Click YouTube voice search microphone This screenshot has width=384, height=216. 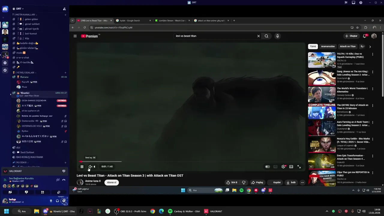click(x=277, y=36)
